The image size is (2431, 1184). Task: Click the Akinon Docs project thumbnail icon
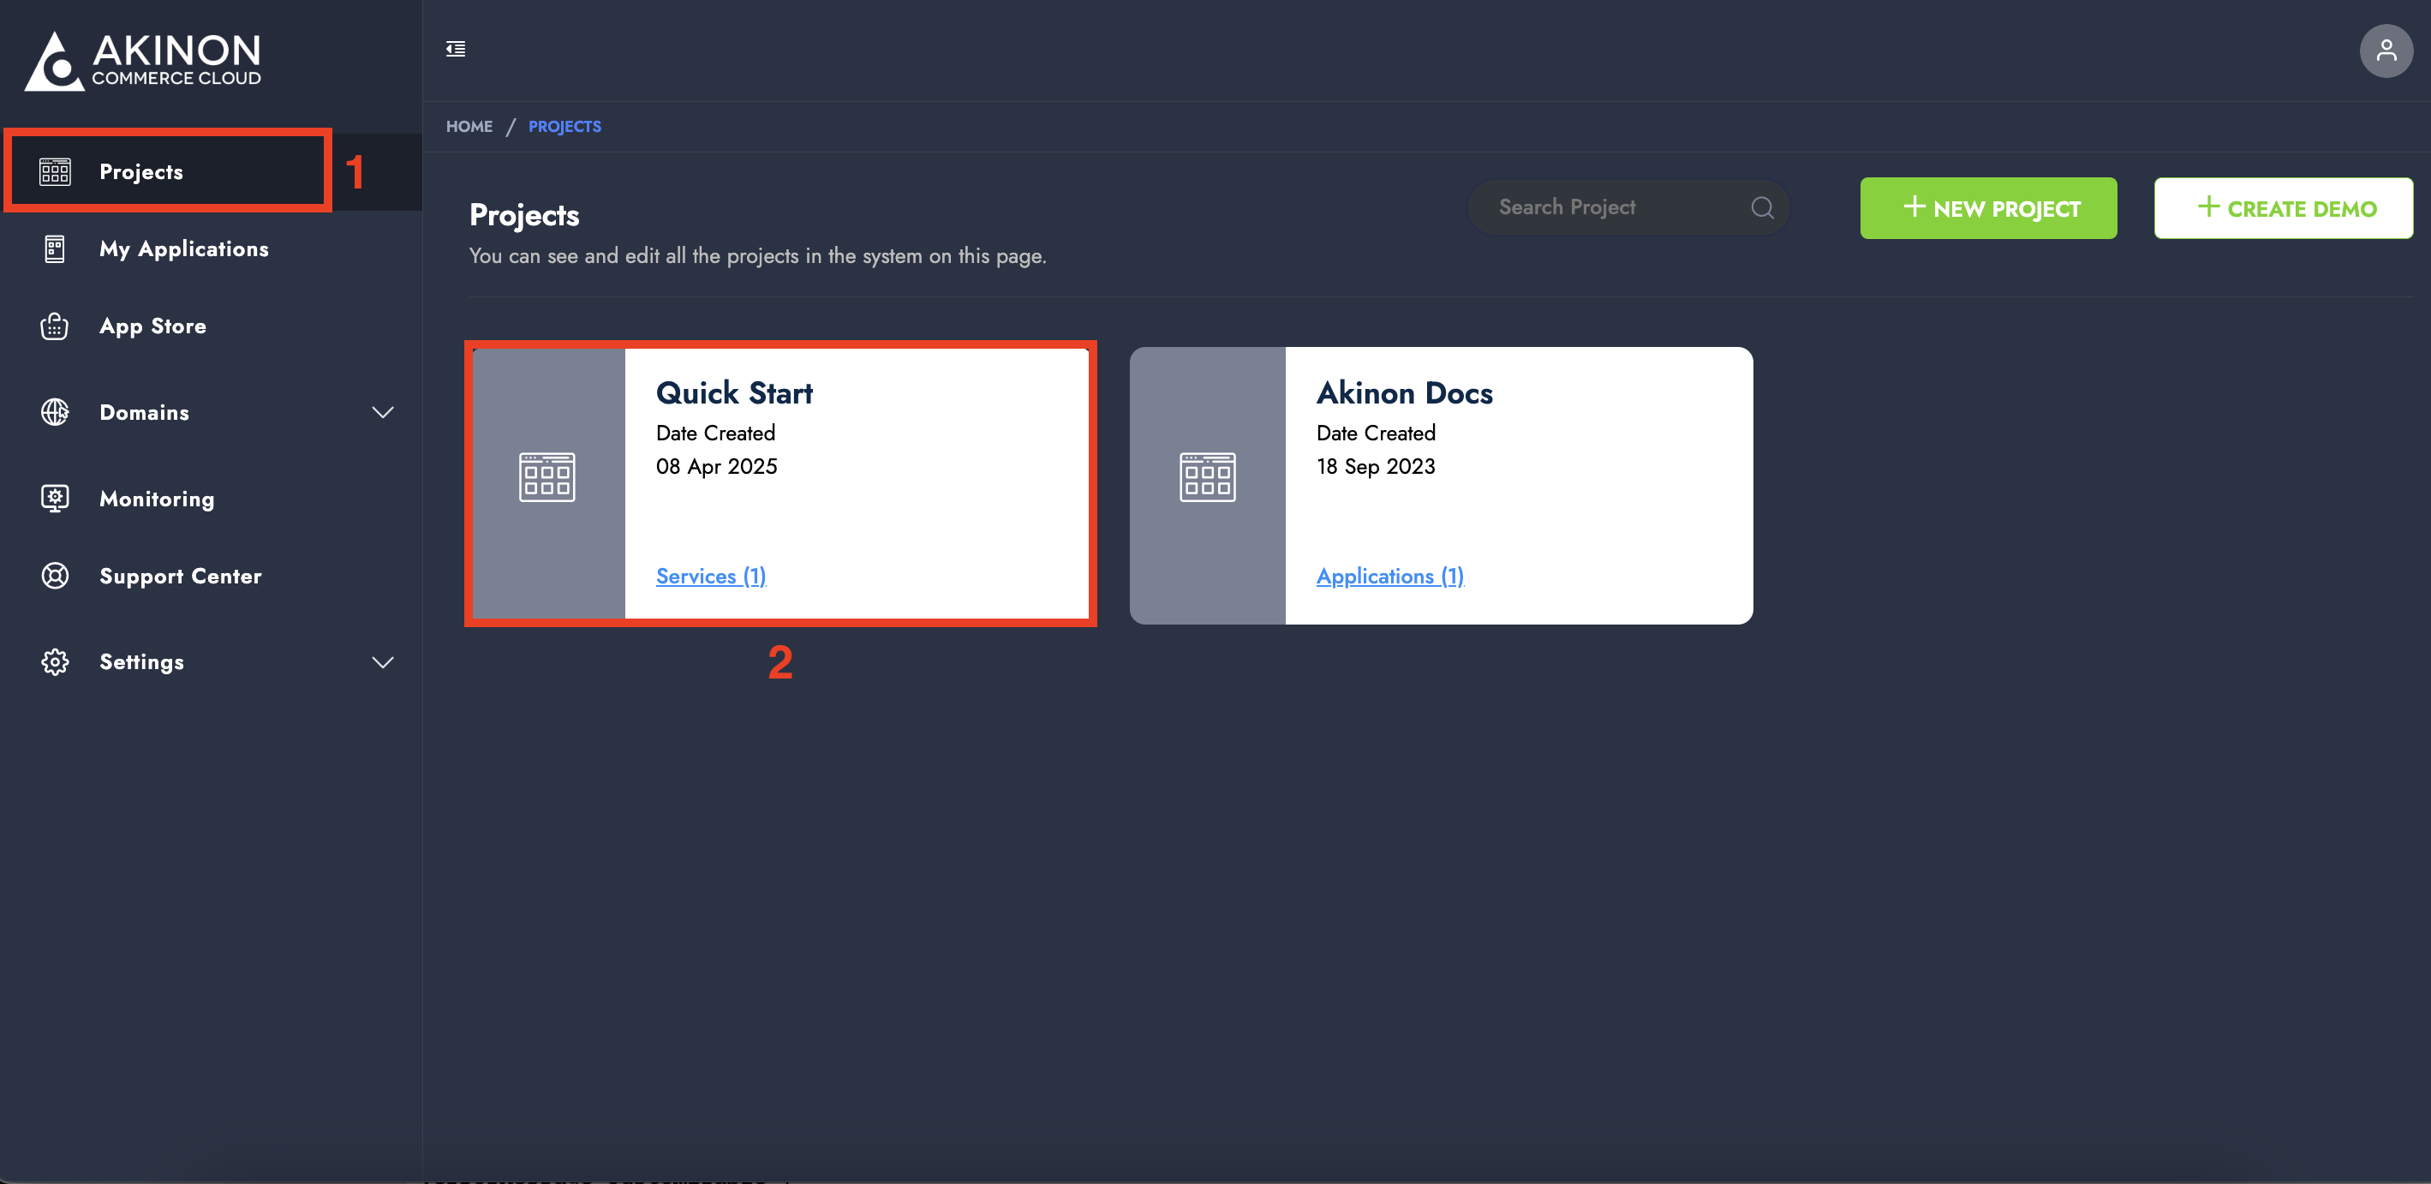(1207, 477)
